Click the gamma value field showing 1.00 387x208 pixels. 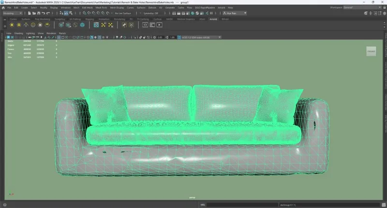click(172, 37)
